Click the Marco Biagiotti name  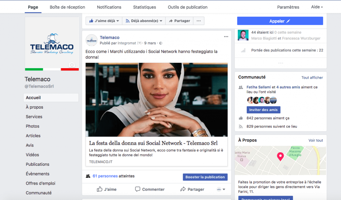click(264, 39)
